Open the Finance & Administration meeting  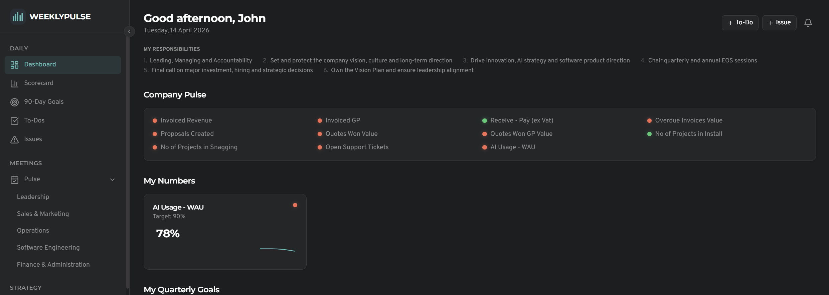point(53,265)
